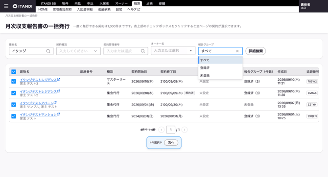Screen dimensions: 328x177
Task: Click tracking number 9XQEN
Action: (x=312, y=116)
